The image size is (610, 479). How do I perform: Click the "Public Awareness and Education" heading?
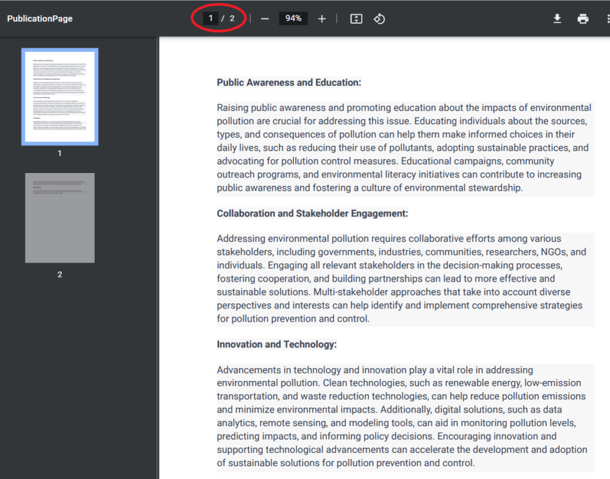(x=289, y=82)
